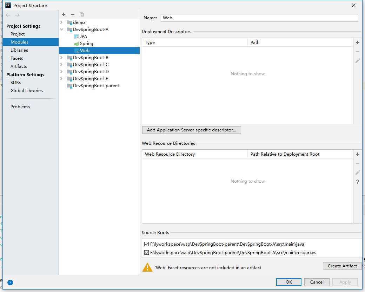The height and width of the screenshot is (292, 365).
Task: Click the DevSpringBoot-parent folder icon
Action: pyautogui.click(x=69, y=86)
